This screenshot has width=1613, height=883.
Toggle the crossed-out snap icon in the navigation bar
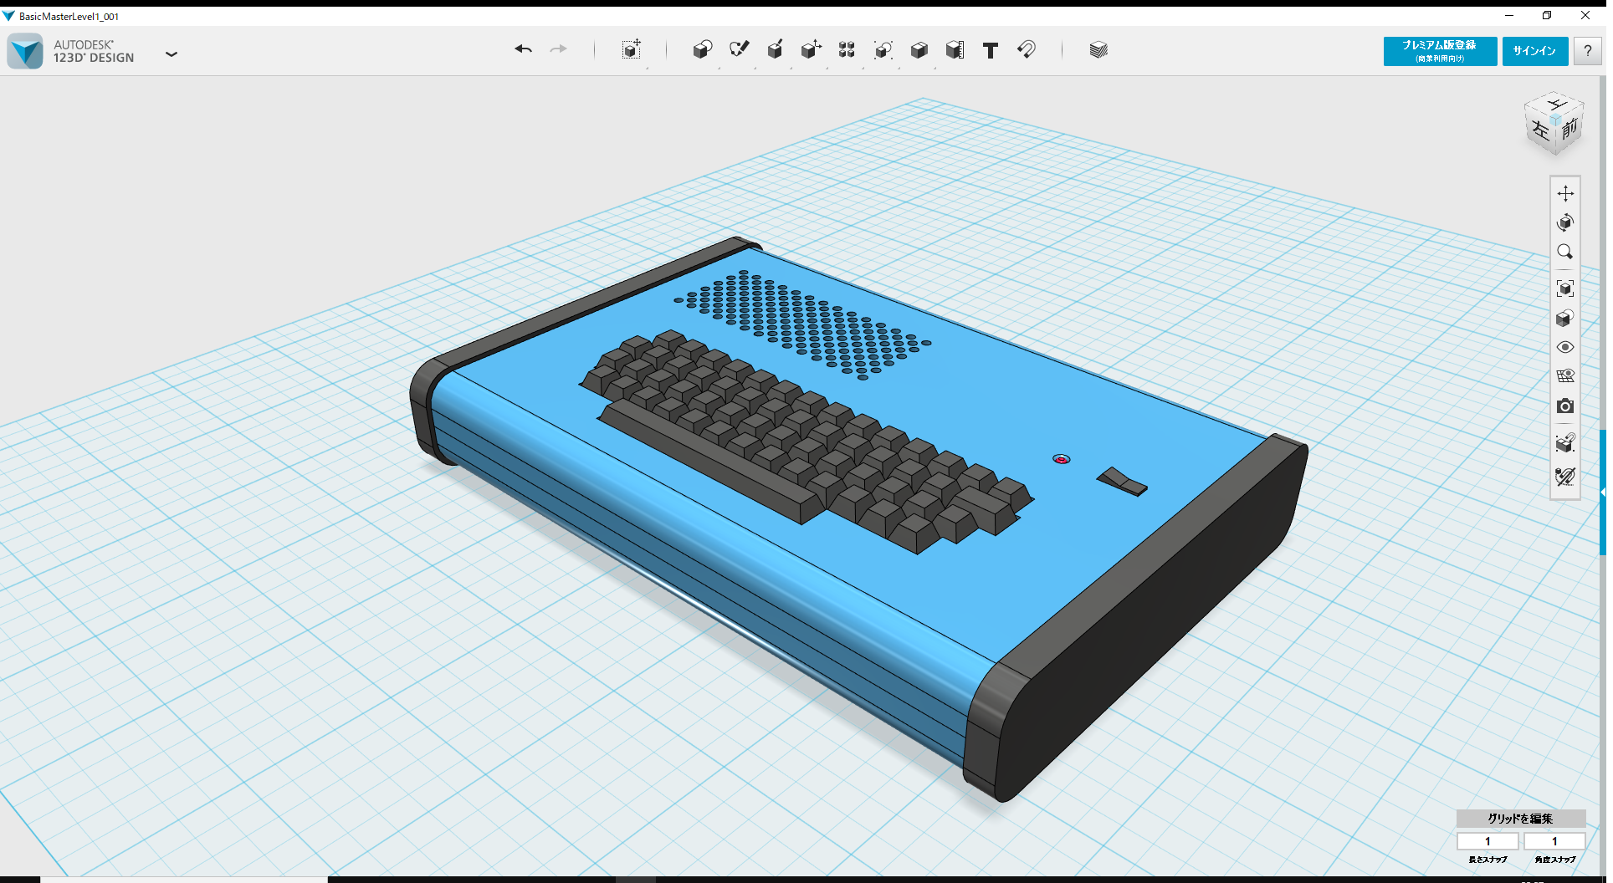pos(1565,477)
